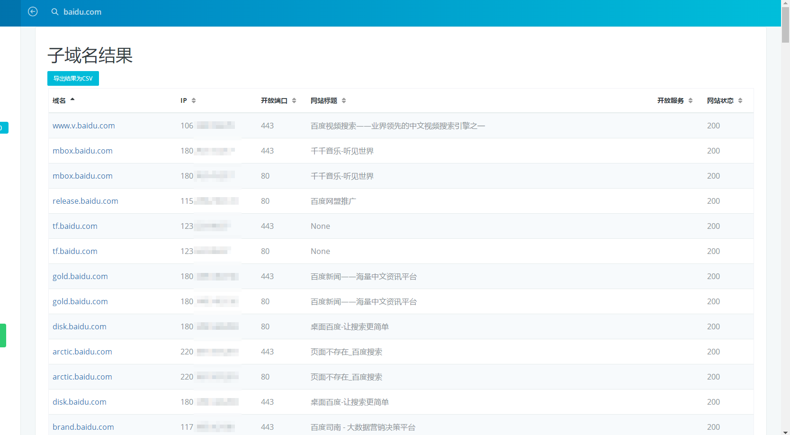Open brand.baidu.com link
The height and width of the screenshot is (435, 790).
[83, 427]
